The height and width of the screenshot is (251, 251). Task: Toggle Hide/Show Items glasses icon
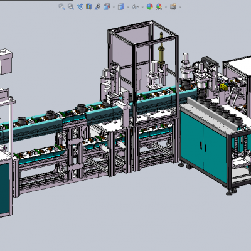(136, 7)
